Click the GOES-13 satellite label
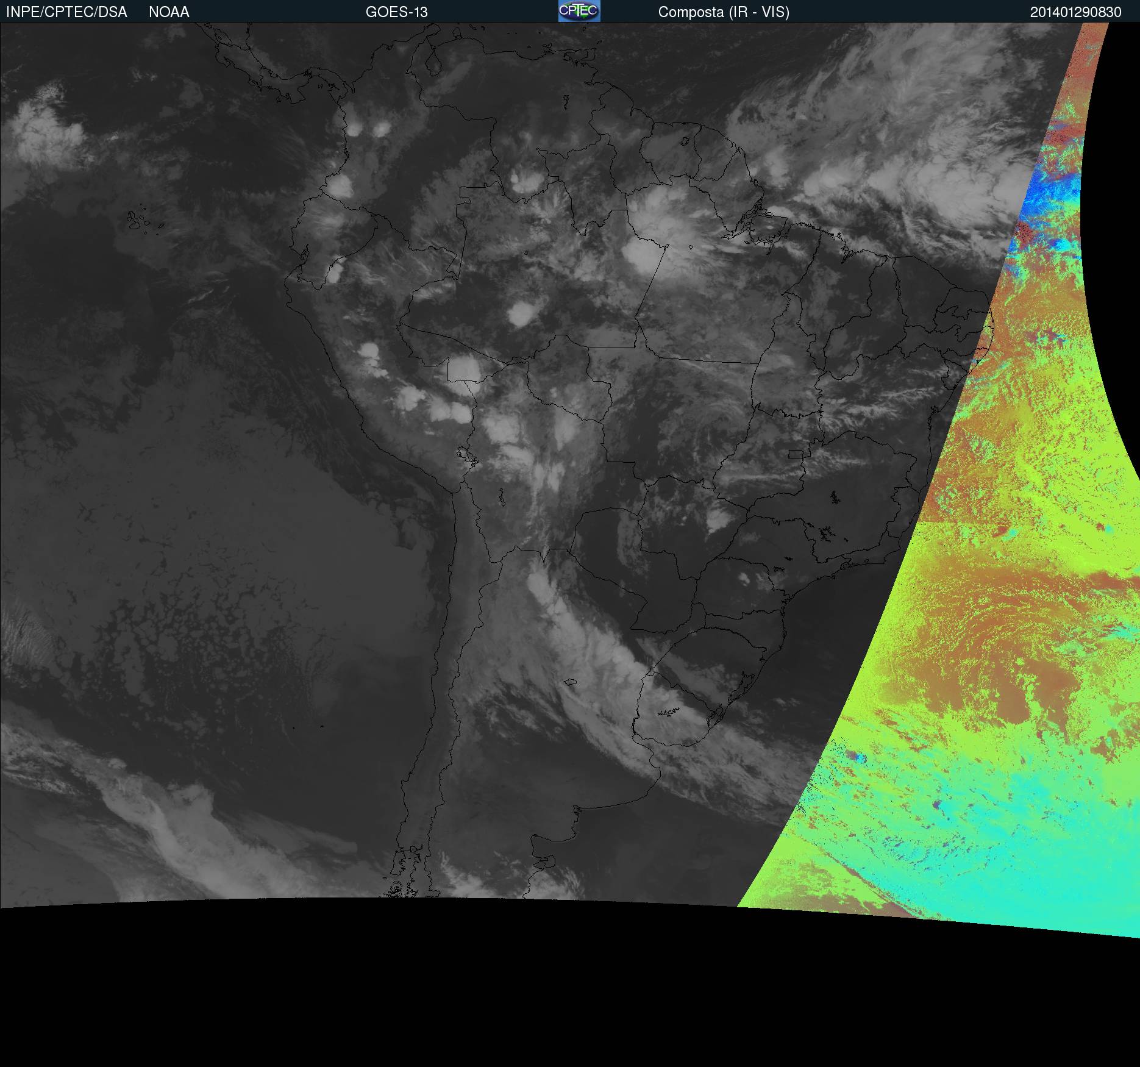 click(x=397, y=12)
